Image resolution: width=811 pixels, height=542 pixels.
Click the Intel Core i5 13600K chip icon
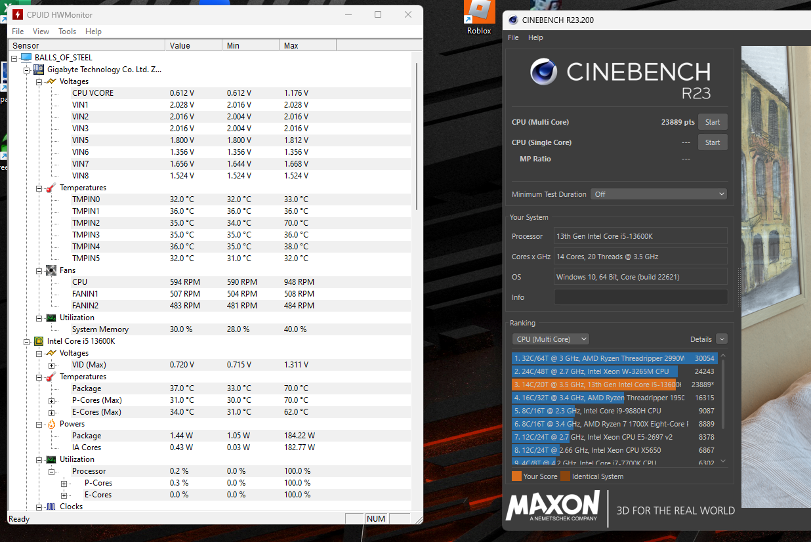tap(38, 341)
